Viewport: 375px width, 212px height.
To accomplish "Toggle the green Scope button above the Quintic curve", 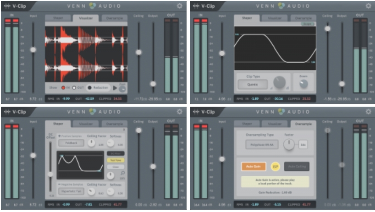I will click(x=307, y=24).
